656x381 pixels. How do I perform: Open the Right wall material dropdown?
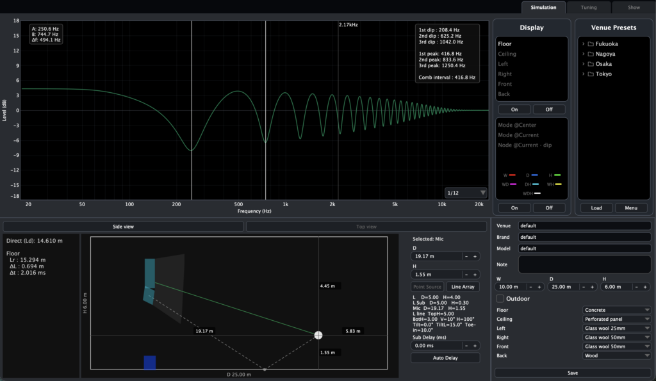pyautogui.click(x=617, y=337)
